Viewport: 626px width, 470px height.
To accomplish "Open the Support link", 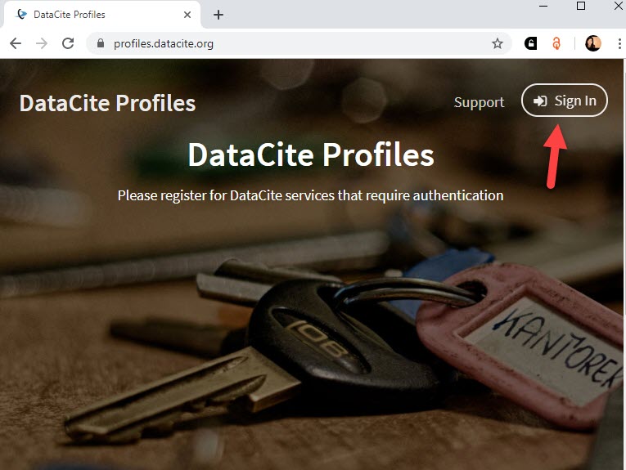I will 479,102.
